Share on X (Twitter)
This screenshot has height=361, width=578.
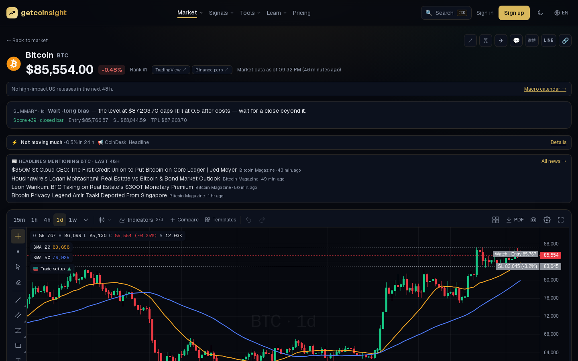click(x=486, y=41)
